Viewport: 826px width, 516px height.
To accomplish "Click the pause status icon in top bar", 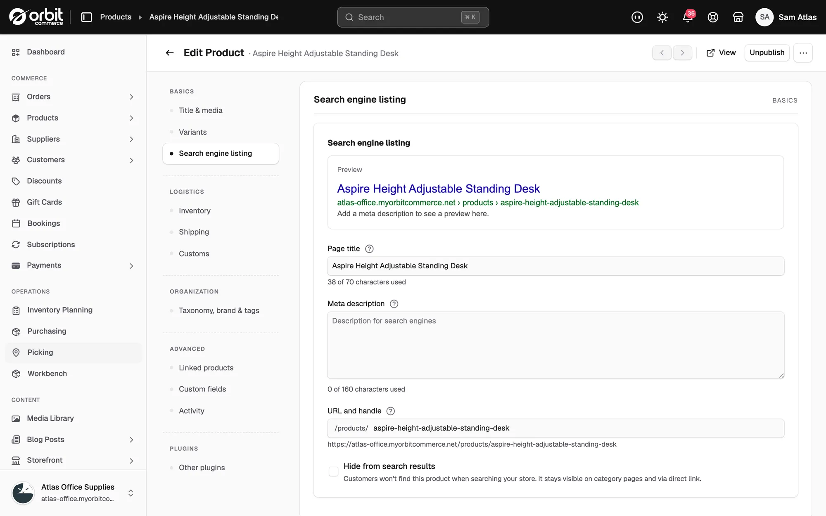I will [637, 17].
